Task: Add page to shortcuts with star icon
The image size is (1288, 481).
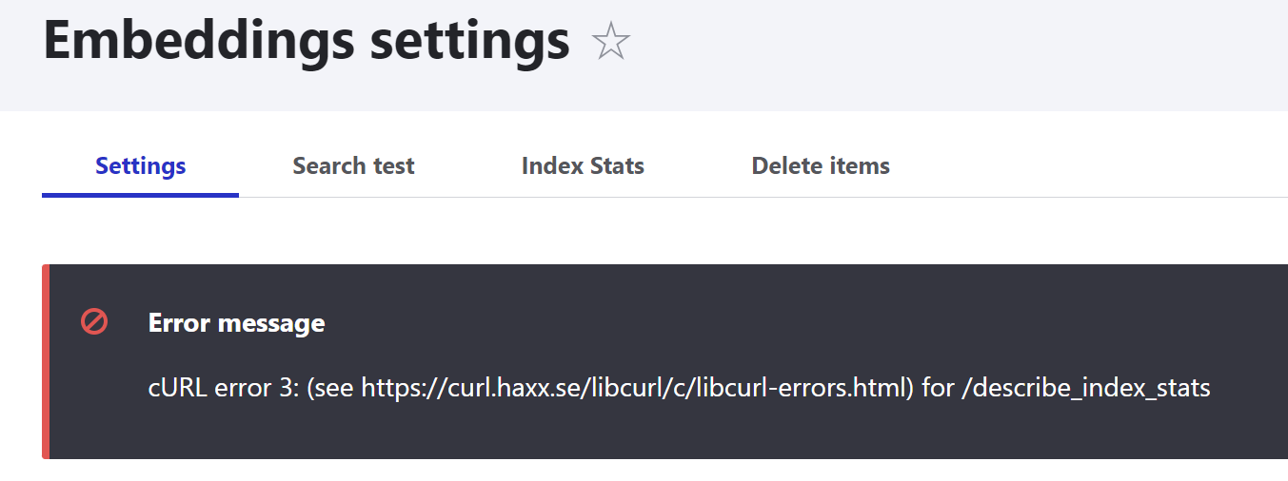Action: pyautogui.click(x=610, y=42)
